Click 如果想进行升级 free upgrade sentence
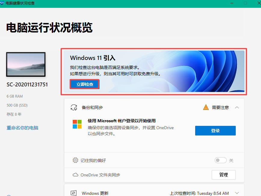 click(x=115, y=74)
